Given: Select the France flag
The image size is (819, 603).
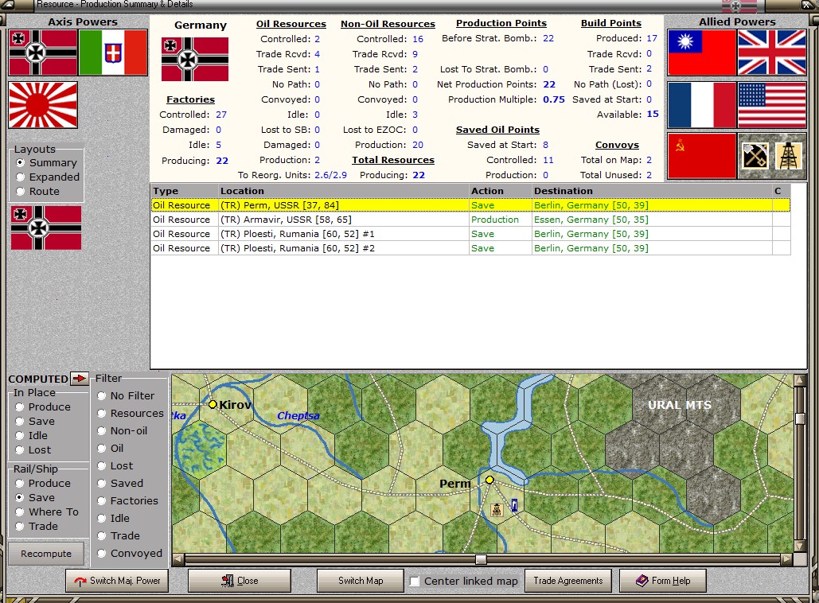Looking at the screenshot, I should [x=702, y=105].
